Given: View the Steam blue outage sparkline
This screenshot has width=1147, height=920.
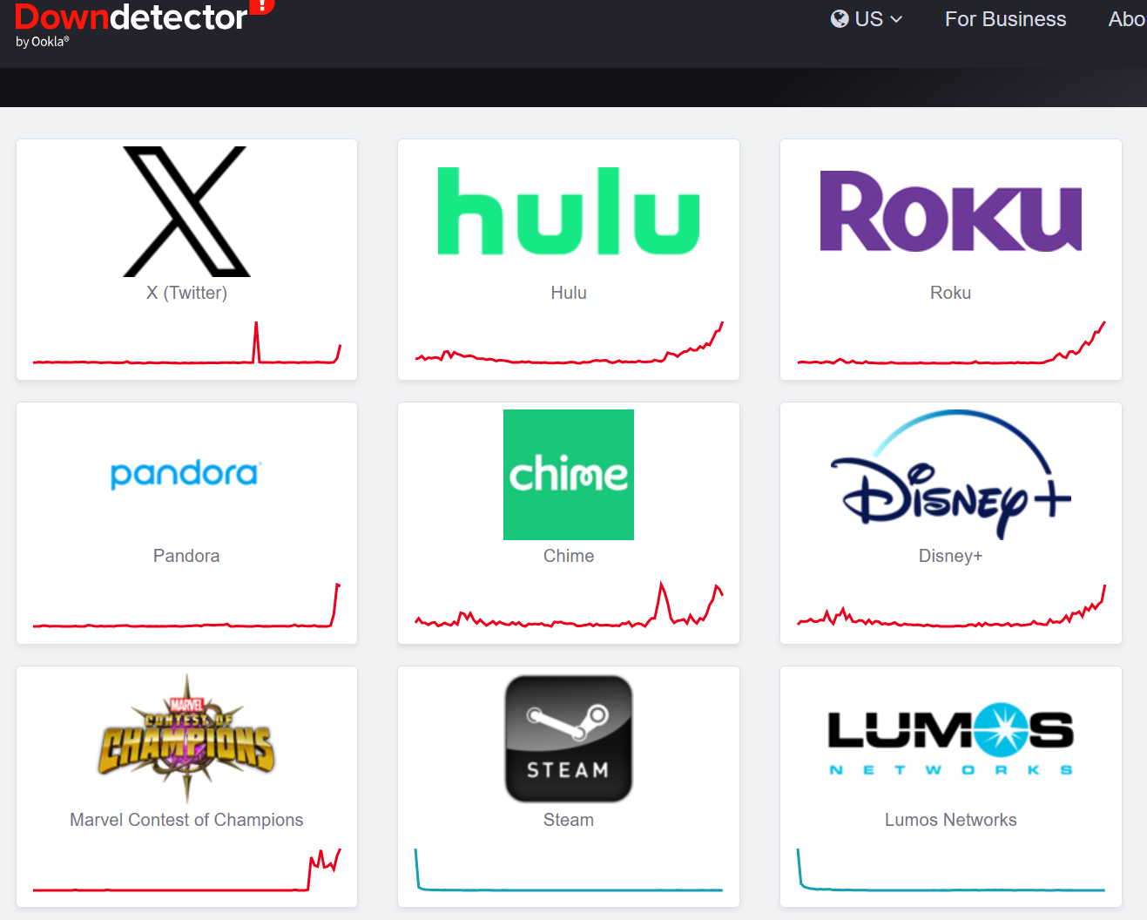Looking at the screenshot, I should tap(569, 870).
